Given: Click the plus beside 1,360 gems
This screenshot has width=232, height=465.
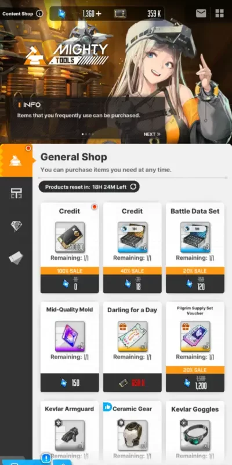Looking at the screenshot, I should [98, 13].
